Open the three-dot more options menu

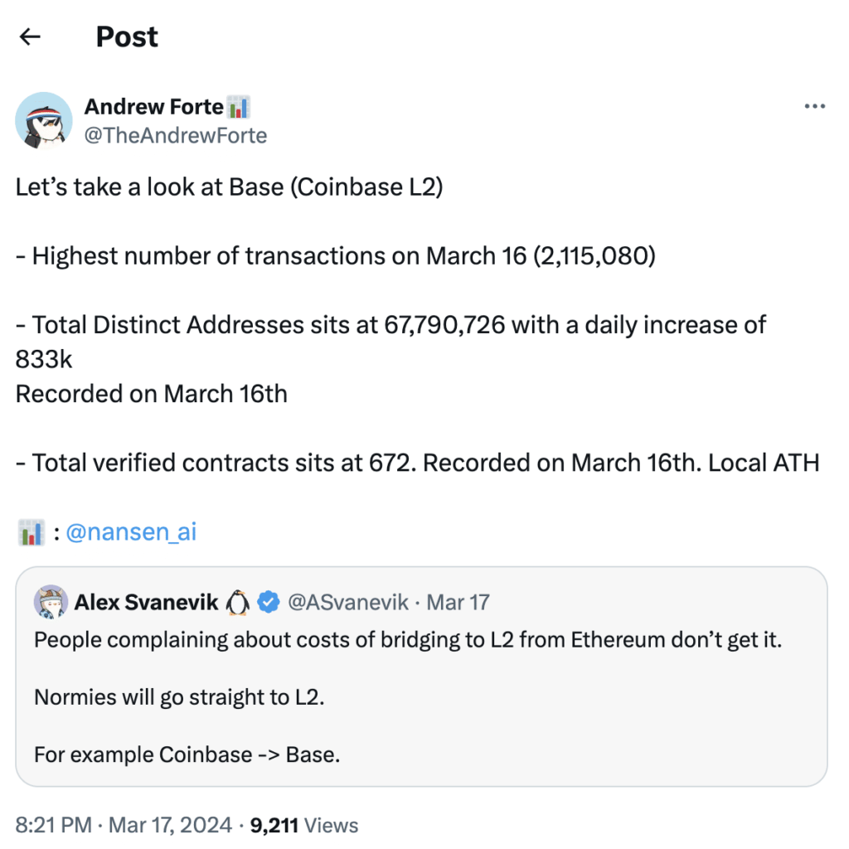tap(815, 107)
